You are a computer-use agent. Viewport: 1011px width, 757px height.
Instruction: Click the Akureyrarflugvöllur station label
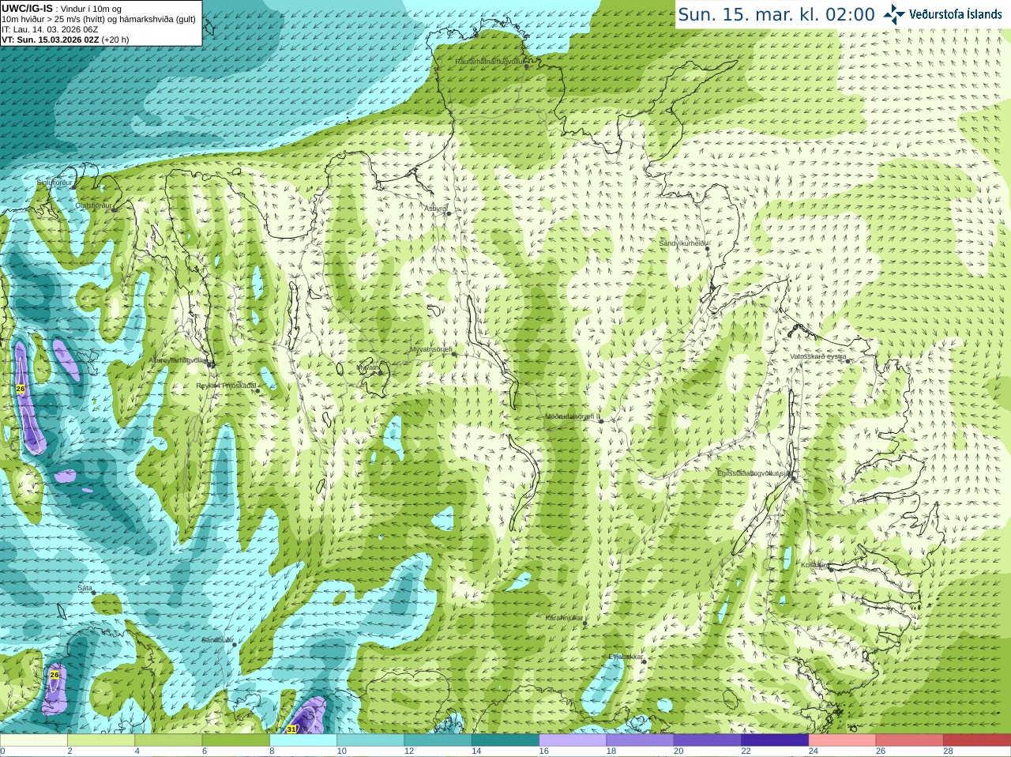tap(178, 360)
